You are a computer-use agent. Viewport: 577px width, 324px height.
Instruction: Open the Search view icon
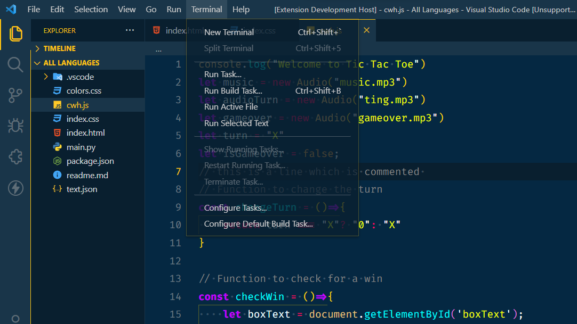click(x=15, y=64)
